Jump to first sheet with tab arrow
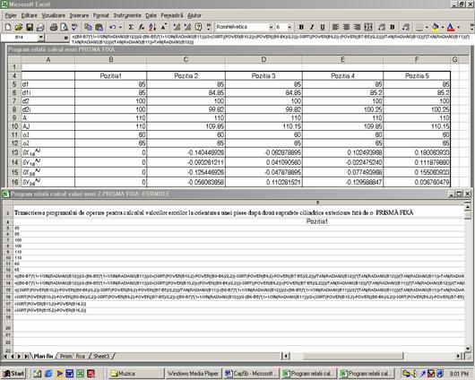The image size is (475, 380). click(x=5, y=357)
